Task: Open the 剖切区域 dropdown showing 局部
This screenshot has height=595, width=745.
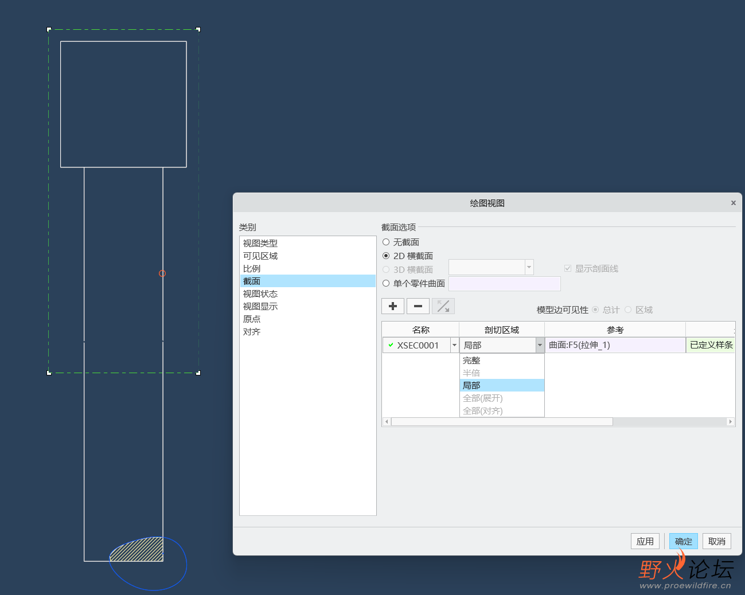Action: (x=539, y=345)
